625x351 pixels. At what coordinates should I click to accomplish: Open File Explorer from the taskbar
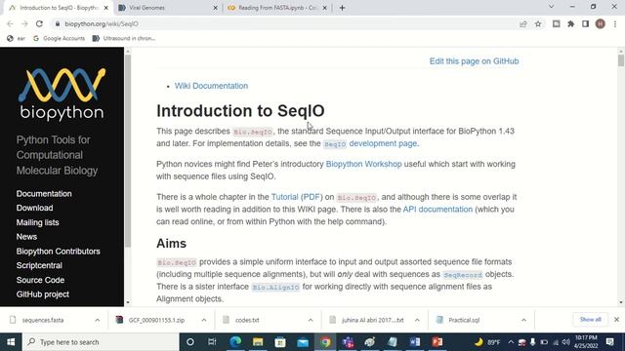tap(258, 342)
